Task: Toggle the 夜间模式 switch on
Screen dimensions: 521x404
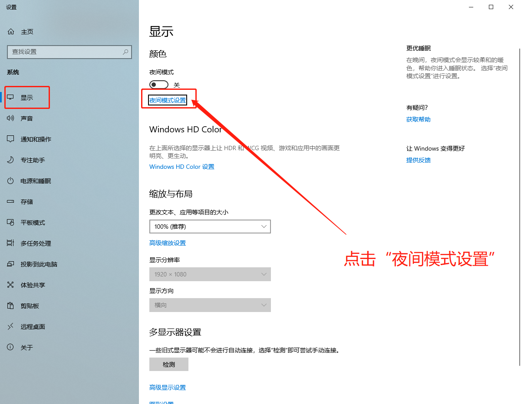Action: [x=159, y=85]
